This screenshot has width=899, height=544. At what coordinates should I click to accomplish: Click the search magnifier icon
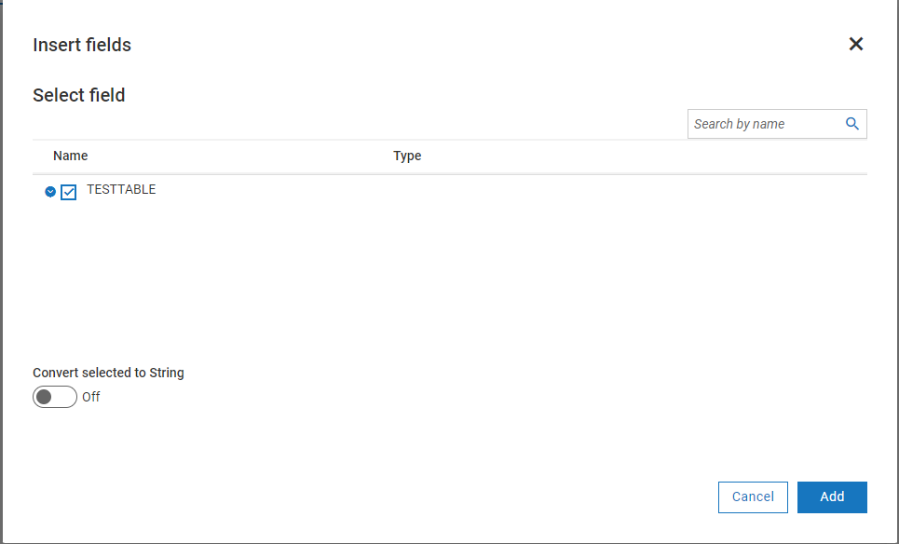pos(851,124)
